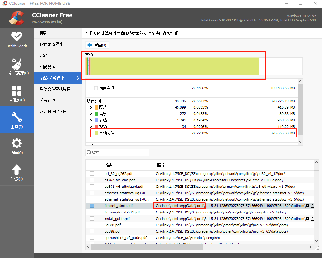Toggle the select-all checkbox in header

point(92,165)
